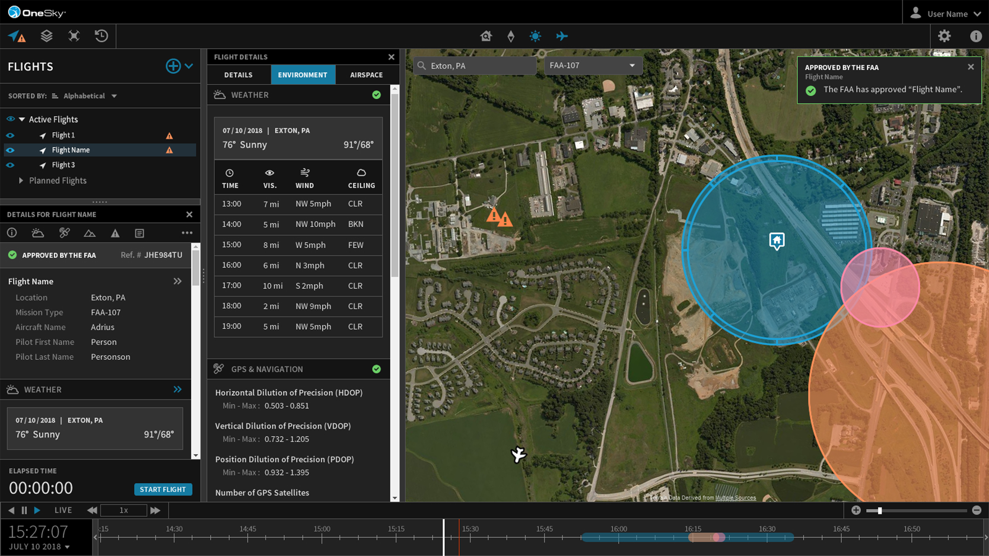Open the layers panel icon
The height and width of the screenshot is (556, 989).
(46, 36)
